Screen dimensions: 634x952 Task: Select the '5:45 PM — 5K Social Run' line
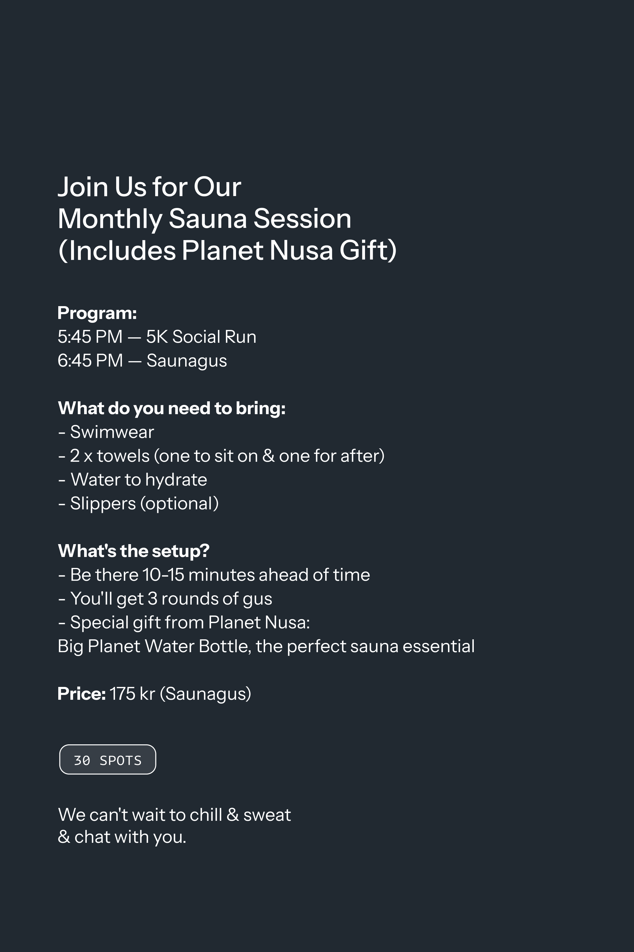point(157,336)
